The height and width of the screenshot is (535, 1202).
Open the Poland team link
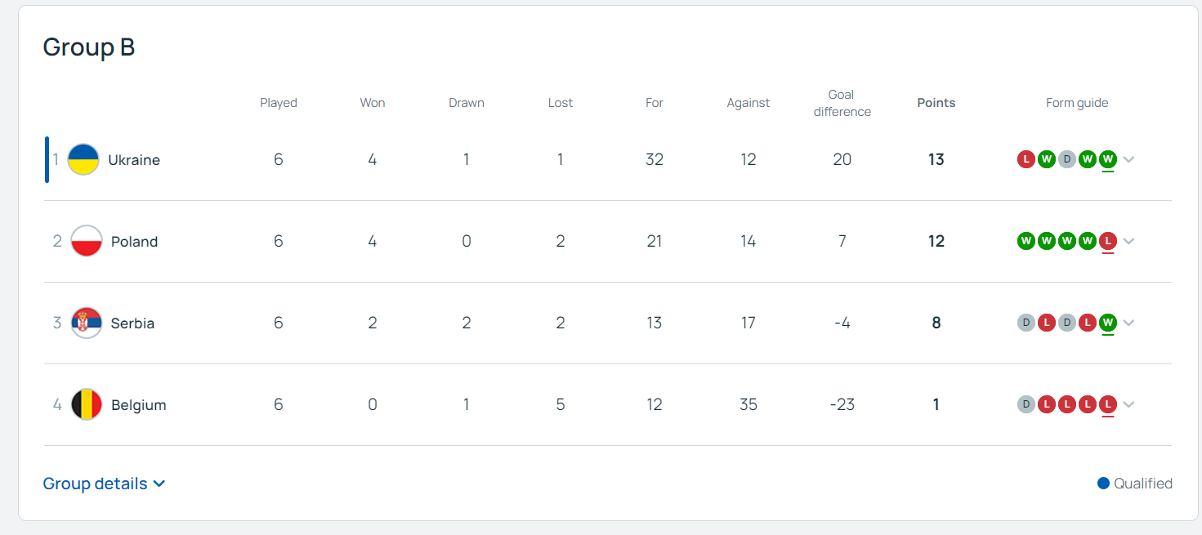134,242
